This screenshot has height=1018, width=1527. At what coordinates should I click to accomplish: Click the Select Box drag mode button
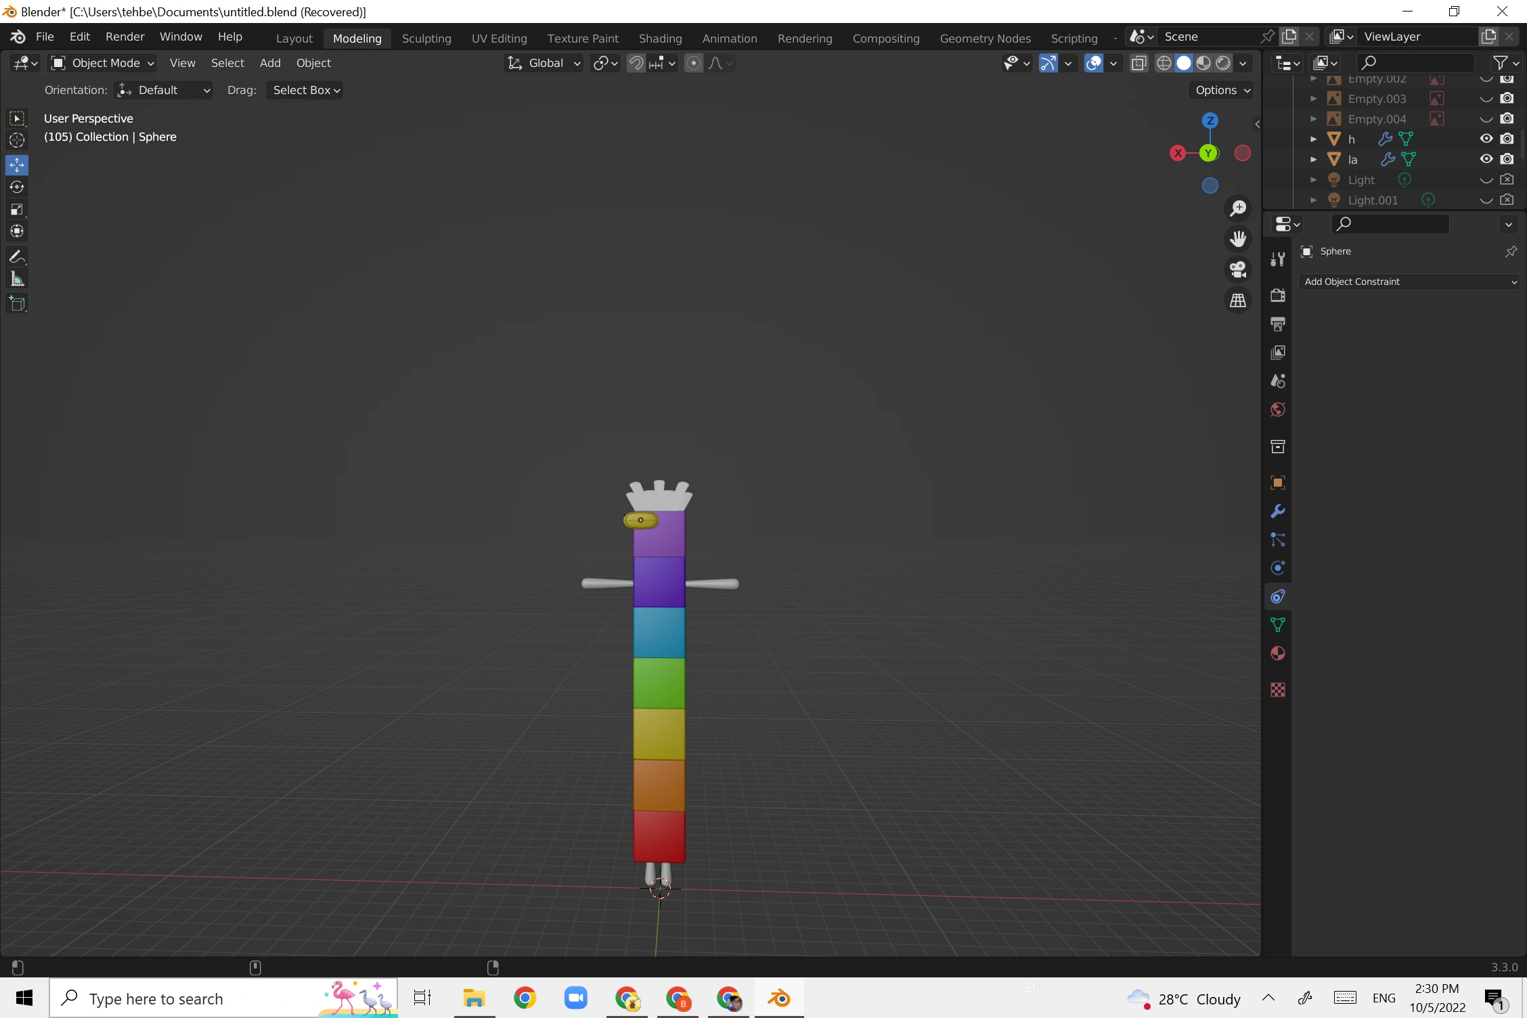[304, 89]
